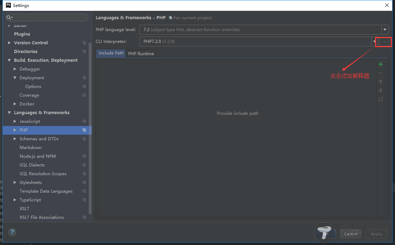Click the move up arrow icon
The height and width of the screenshot is (245, 395).
click(x=381, y=82)
